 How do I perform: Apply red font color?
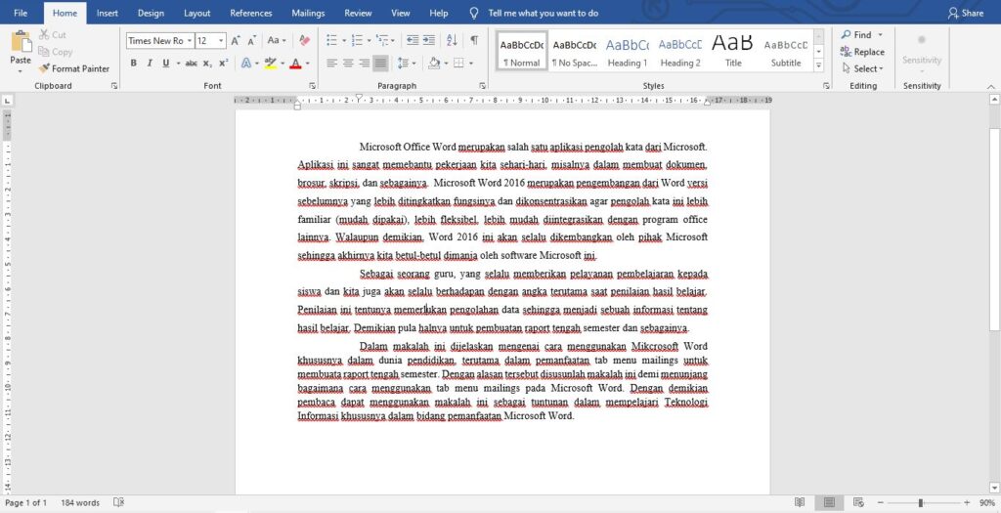tap(295, 64)
